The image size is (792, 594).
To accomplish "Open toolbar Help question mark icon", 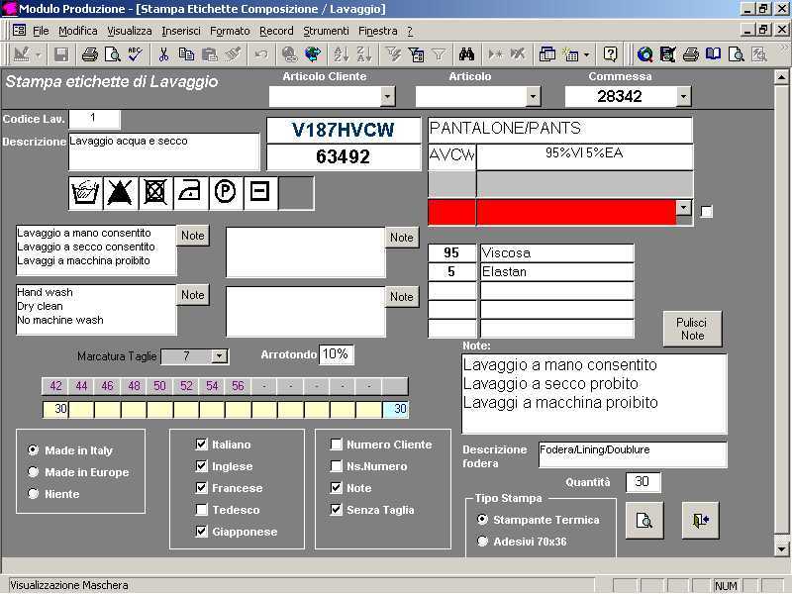I will [x=610, y=54].
